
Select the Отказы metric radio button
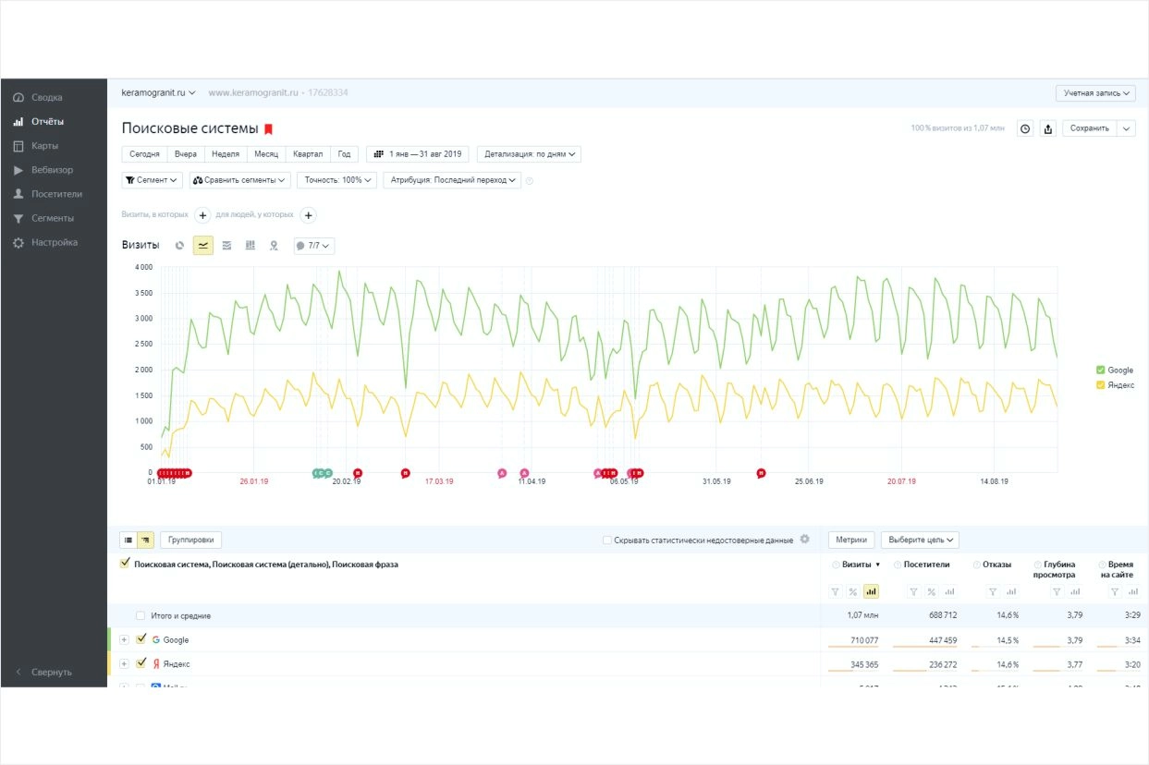pyautogui.click(x=976, y=564)
